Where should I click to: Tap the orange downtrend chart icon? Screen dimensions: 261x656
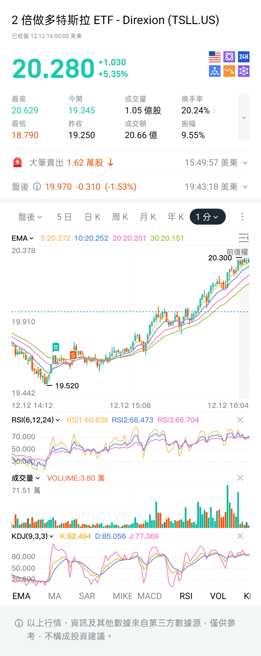point(229,71)
